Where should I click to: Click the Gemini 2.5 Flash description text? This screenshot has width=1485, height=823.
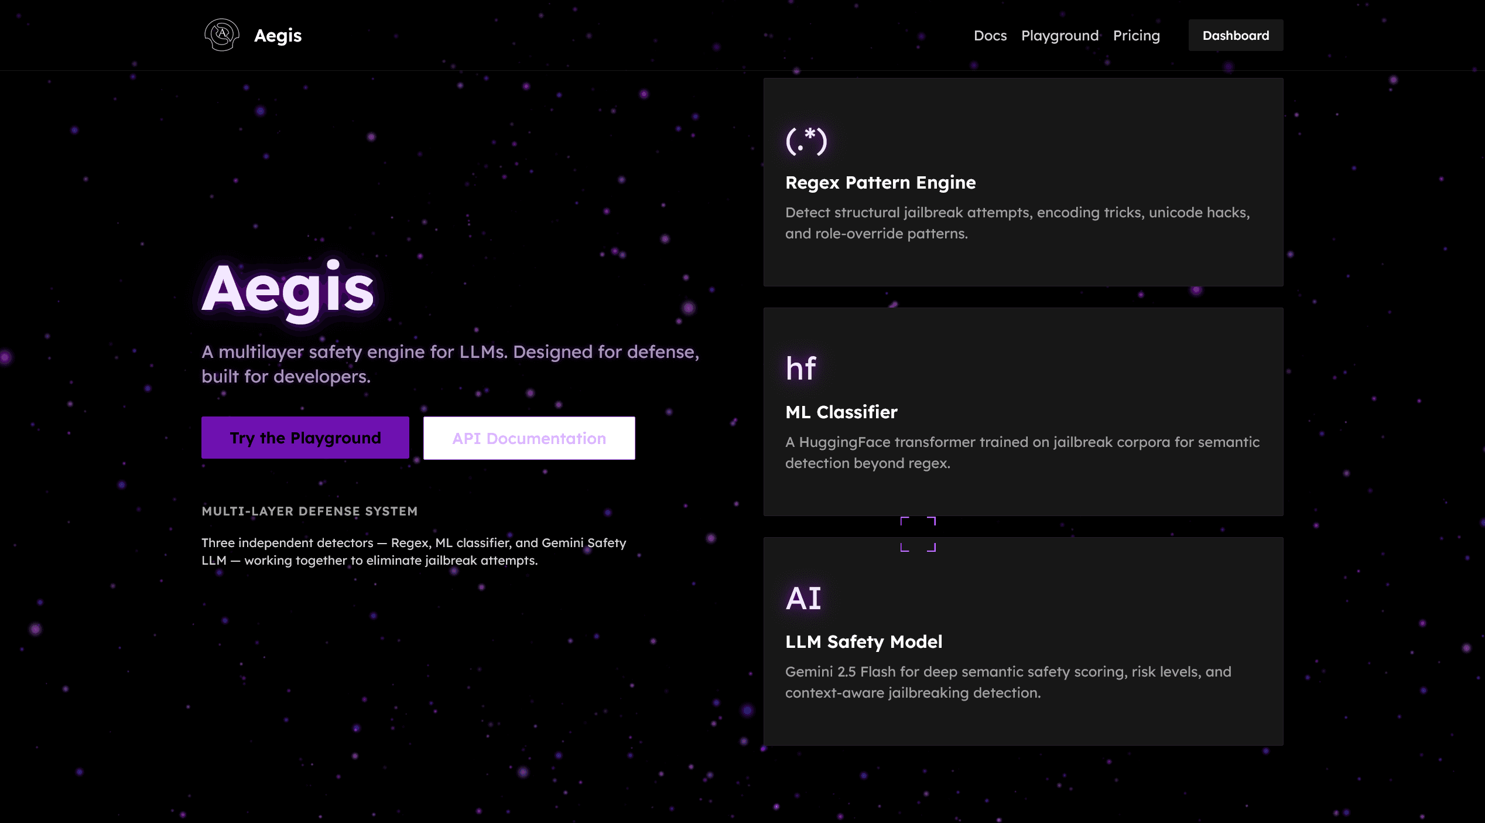(1008, 682)
